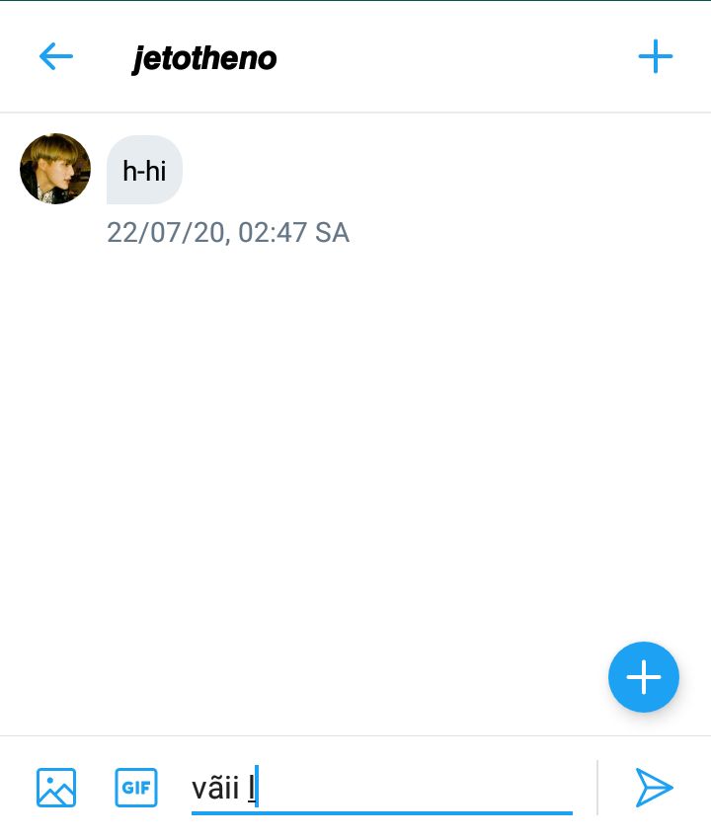Add participants with top-right plus
Screen dimensions: 711x838
[656, 56]
